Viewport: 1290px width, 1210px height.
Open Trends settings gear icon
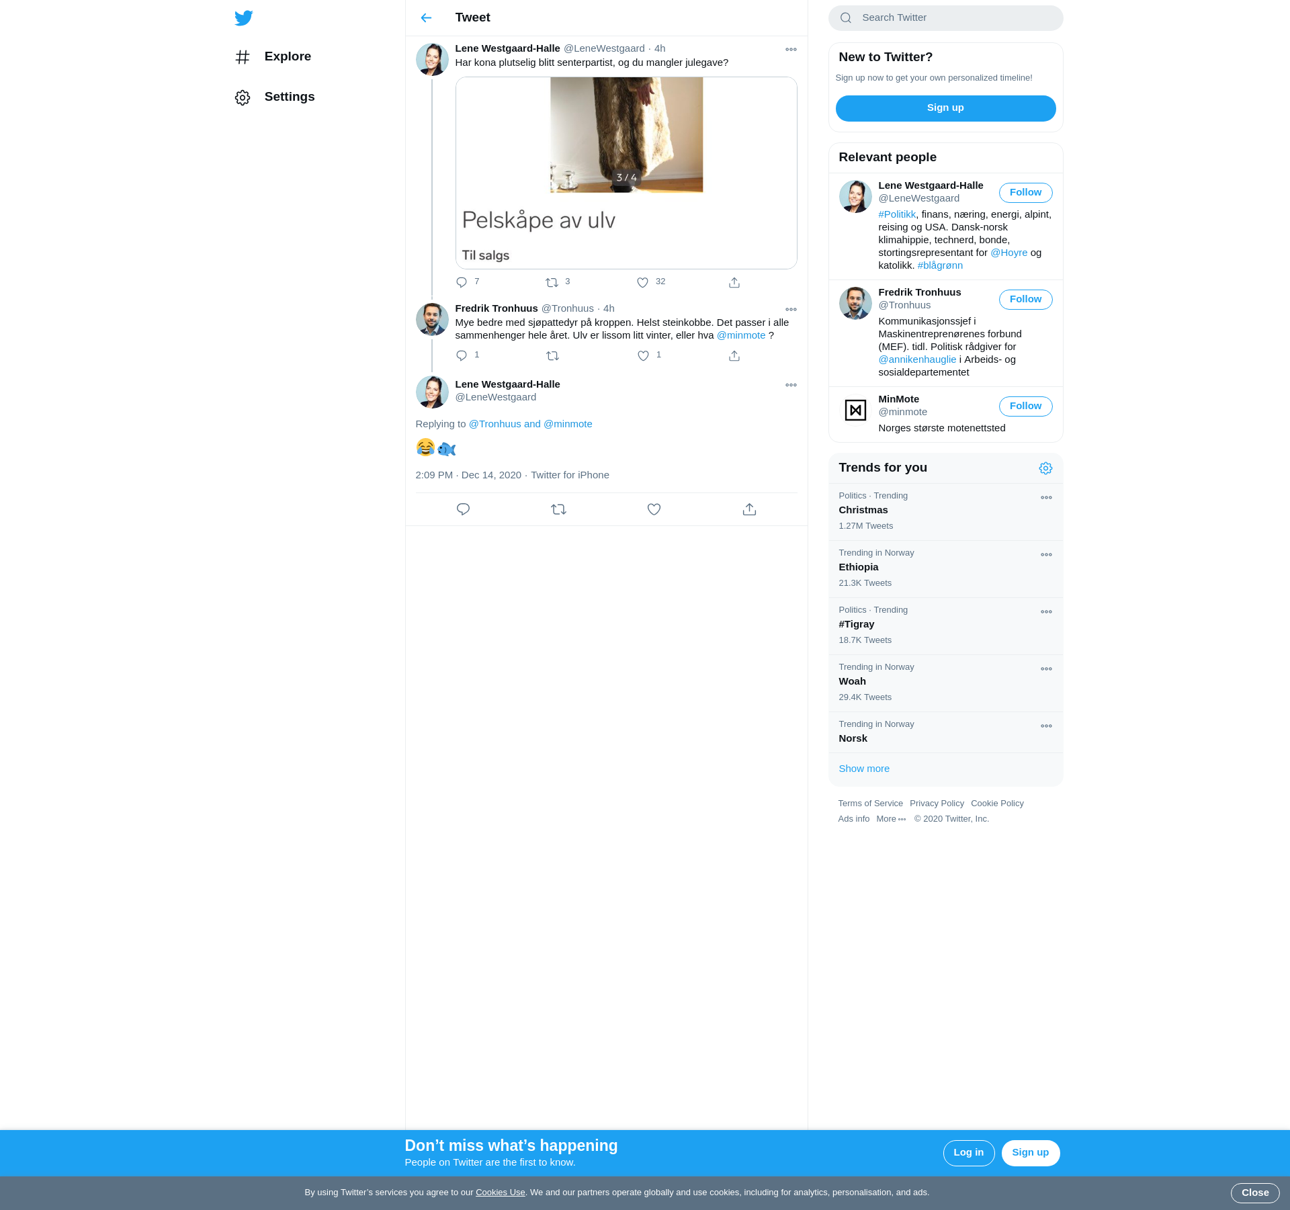[x=1045, y=468]
